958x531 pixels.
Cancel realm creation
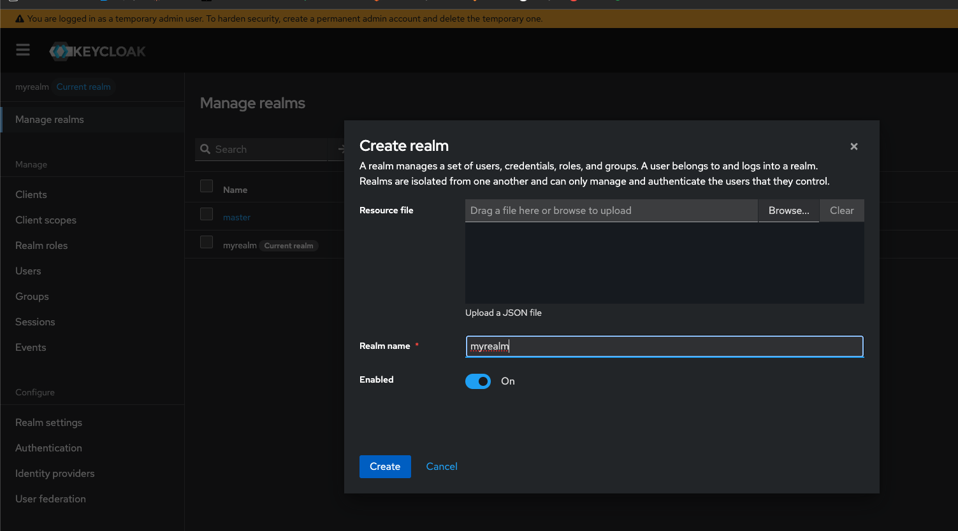pyautogui.click(x=442, y=467)
